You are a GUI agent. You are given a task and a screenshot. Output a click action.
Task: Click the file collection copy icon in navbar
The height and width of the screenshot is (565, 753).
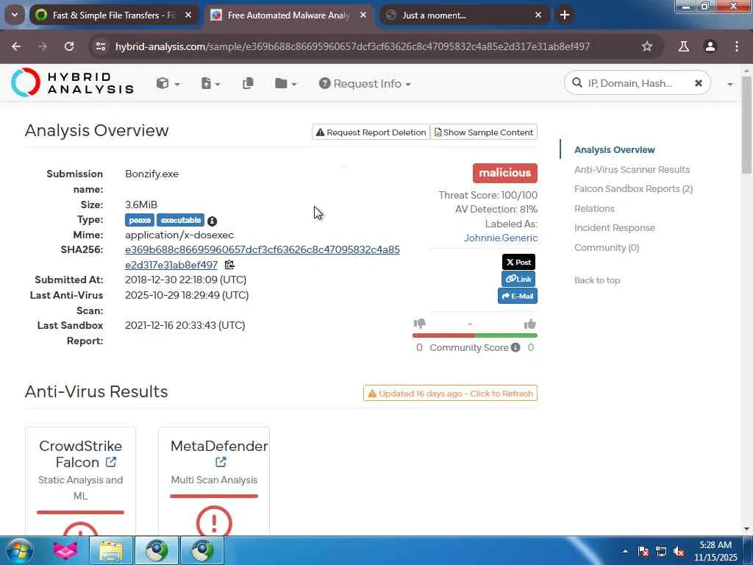pyautogui.click(x=248, y=84)
